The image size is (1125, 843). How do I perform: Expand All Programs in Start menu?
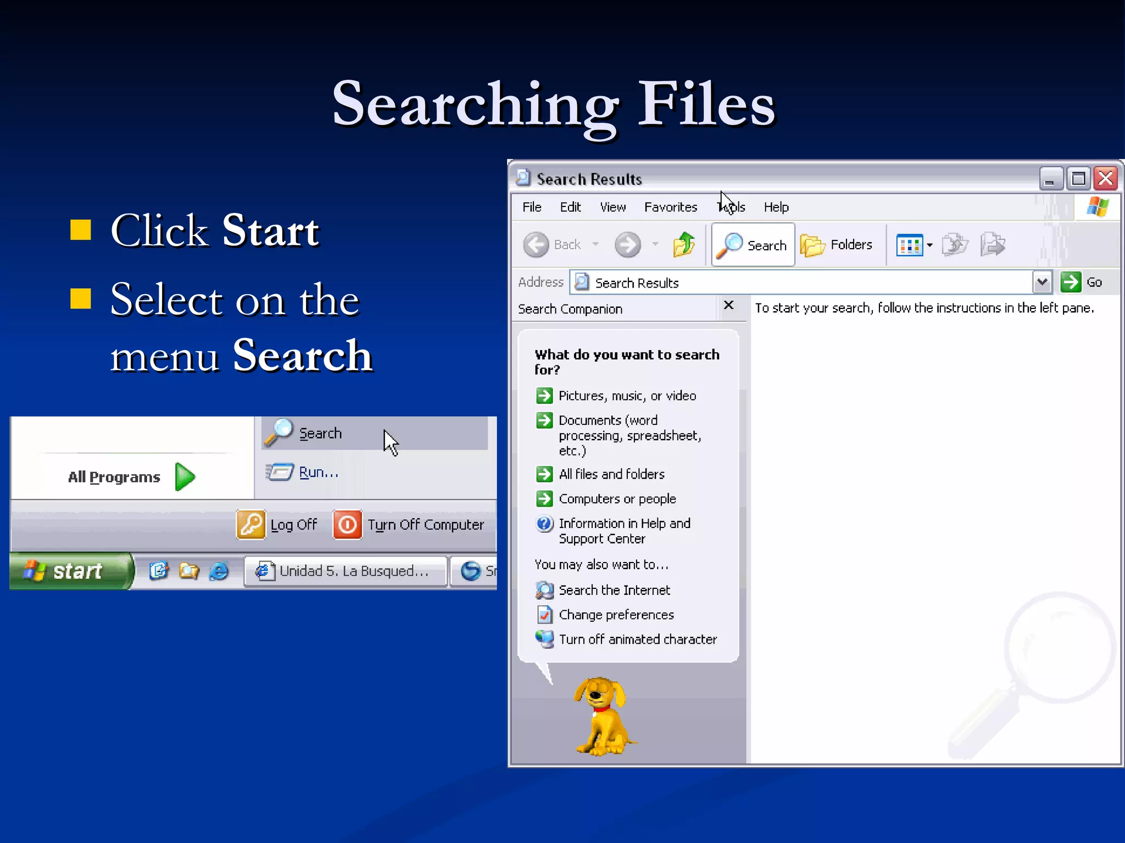pos(132,477)
